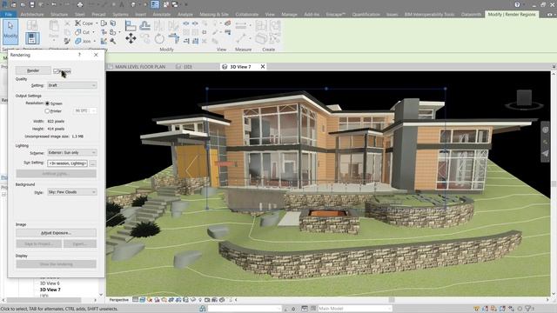Select the Printer resolution radio button
Image resolution: width=557 pixels, height=313 pixels.
[47, 111]
